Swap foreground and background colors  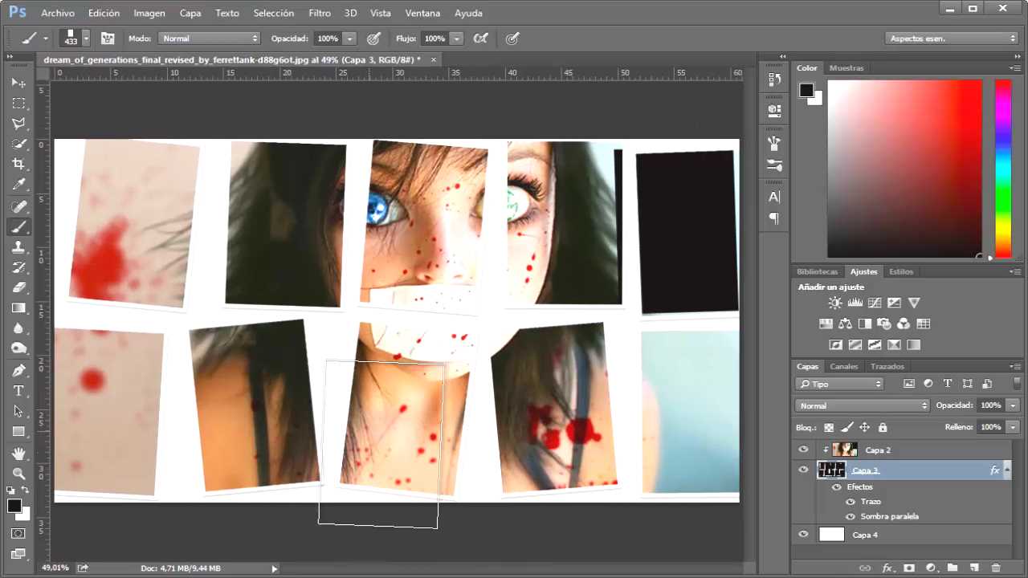pyautogui.click(x=25, y=490)
